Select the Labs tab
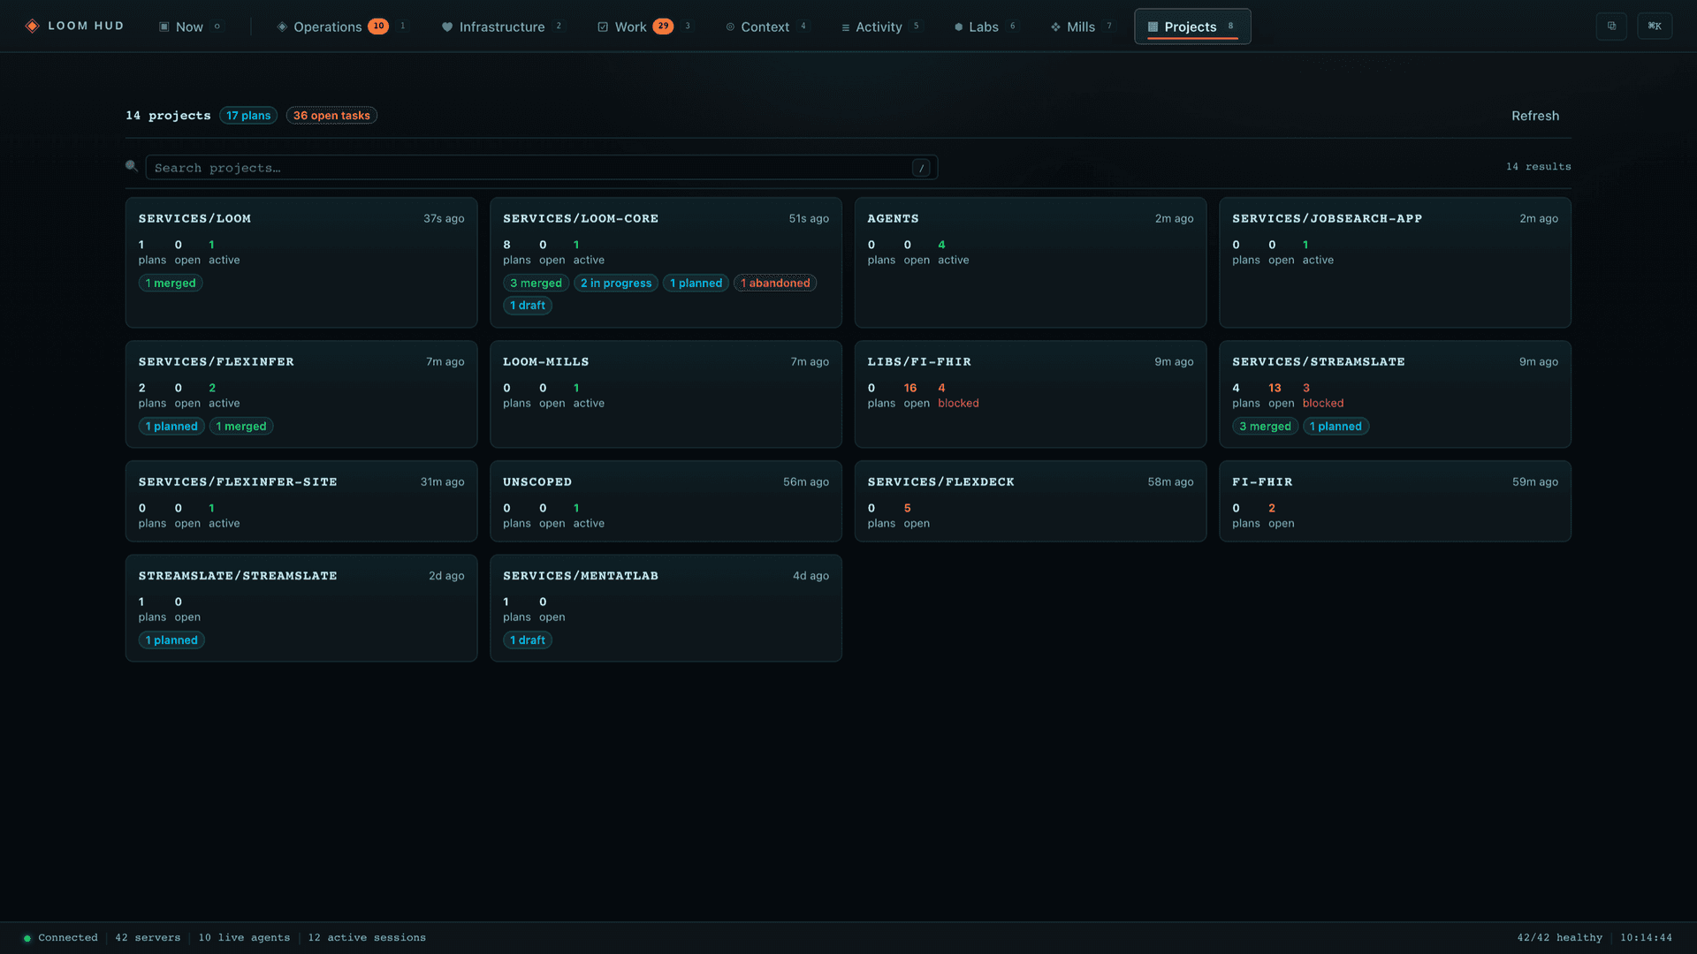This screenshot has width=1697, height=954. [x=983, y=26]
